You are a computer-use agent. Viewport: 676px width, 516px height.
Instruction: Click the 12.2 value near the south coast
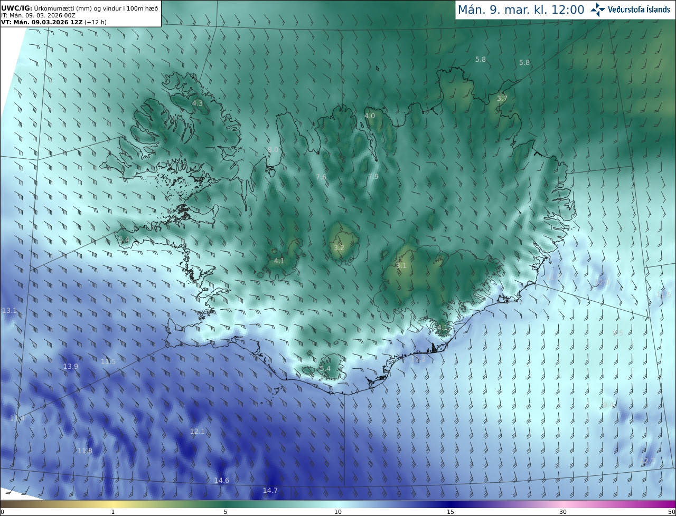[x=418, y=359]
